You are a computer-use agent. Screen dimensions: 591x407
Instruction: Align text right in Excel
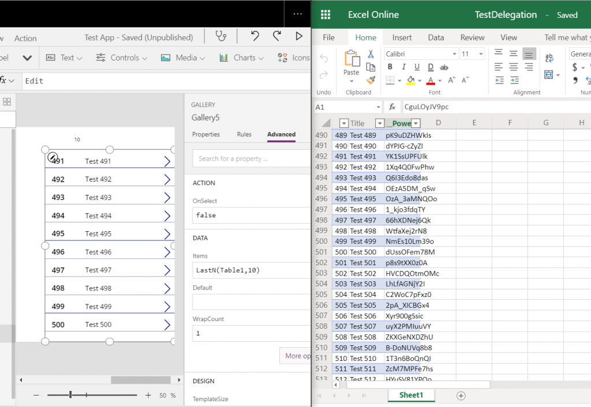tap(529, 67)
